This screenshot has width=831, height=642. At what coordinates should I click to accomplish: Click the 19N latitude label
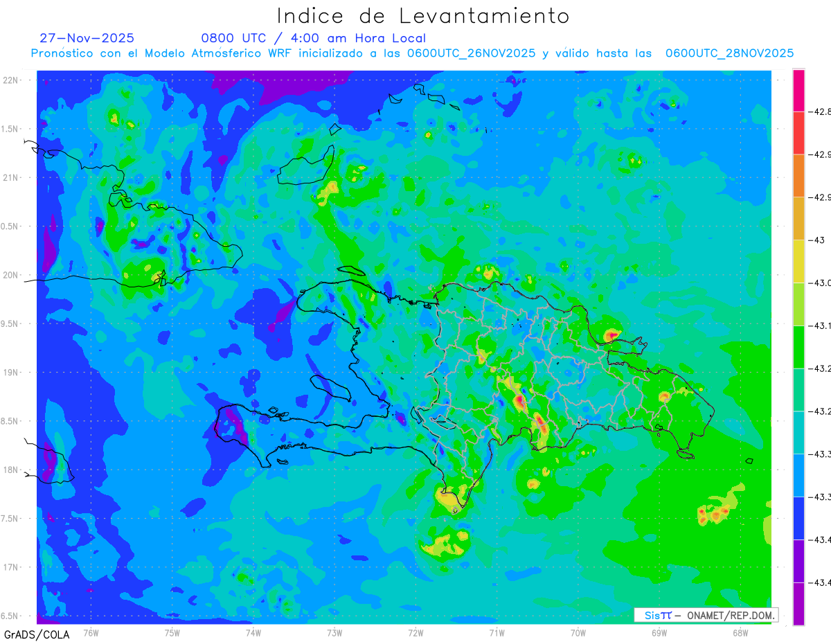click(10, 372)
